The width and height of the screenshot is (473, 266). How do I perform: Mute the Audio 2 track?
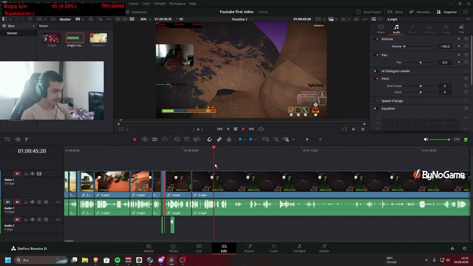coord(46,219)
